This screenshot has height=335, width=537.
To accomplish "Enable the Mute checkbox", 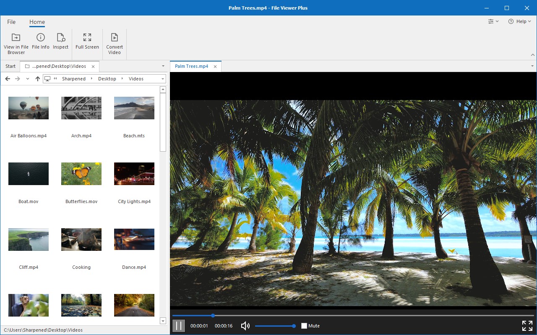I will pyautogui.click(x=304, y=326).
